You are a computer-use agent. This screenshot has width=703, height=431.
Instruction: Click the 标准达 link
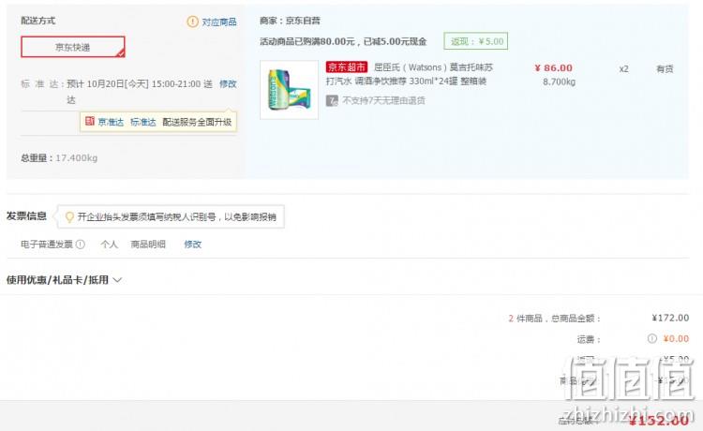point(143,122)
